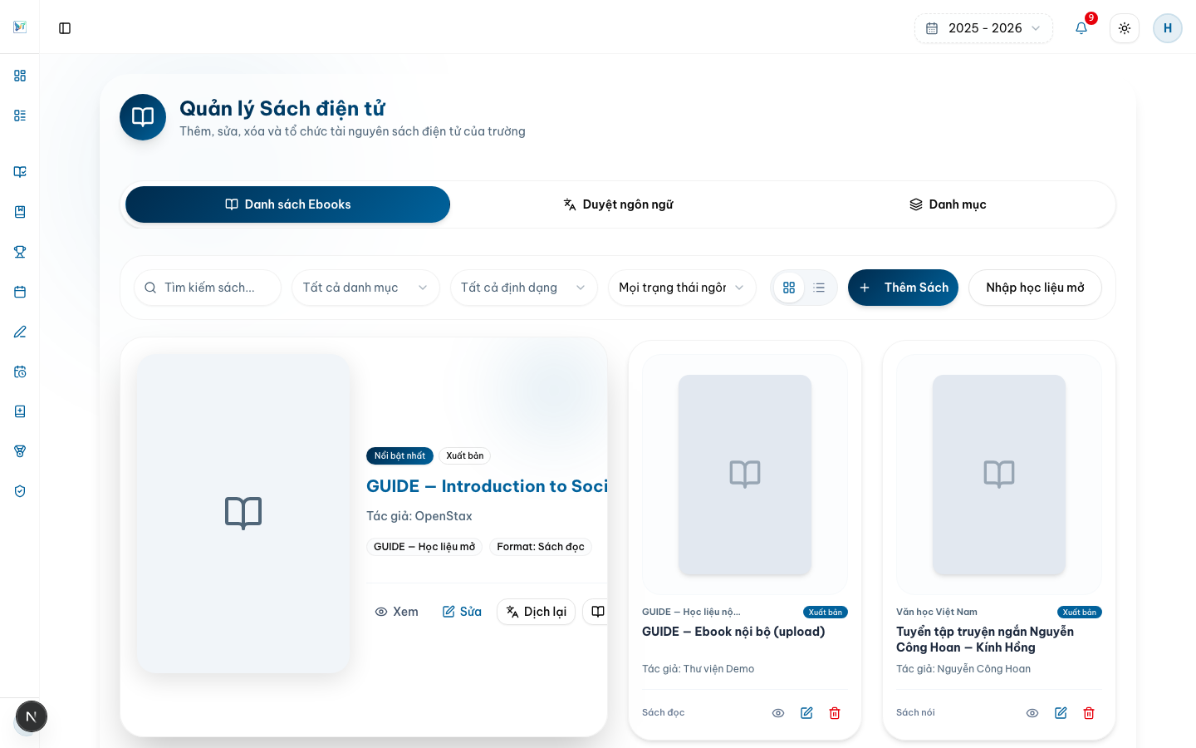Screen dimensions: 1196x748
Task: Click the Tuyển tập truyện ngắn cover thumbnail
Action: click(999, 475)
